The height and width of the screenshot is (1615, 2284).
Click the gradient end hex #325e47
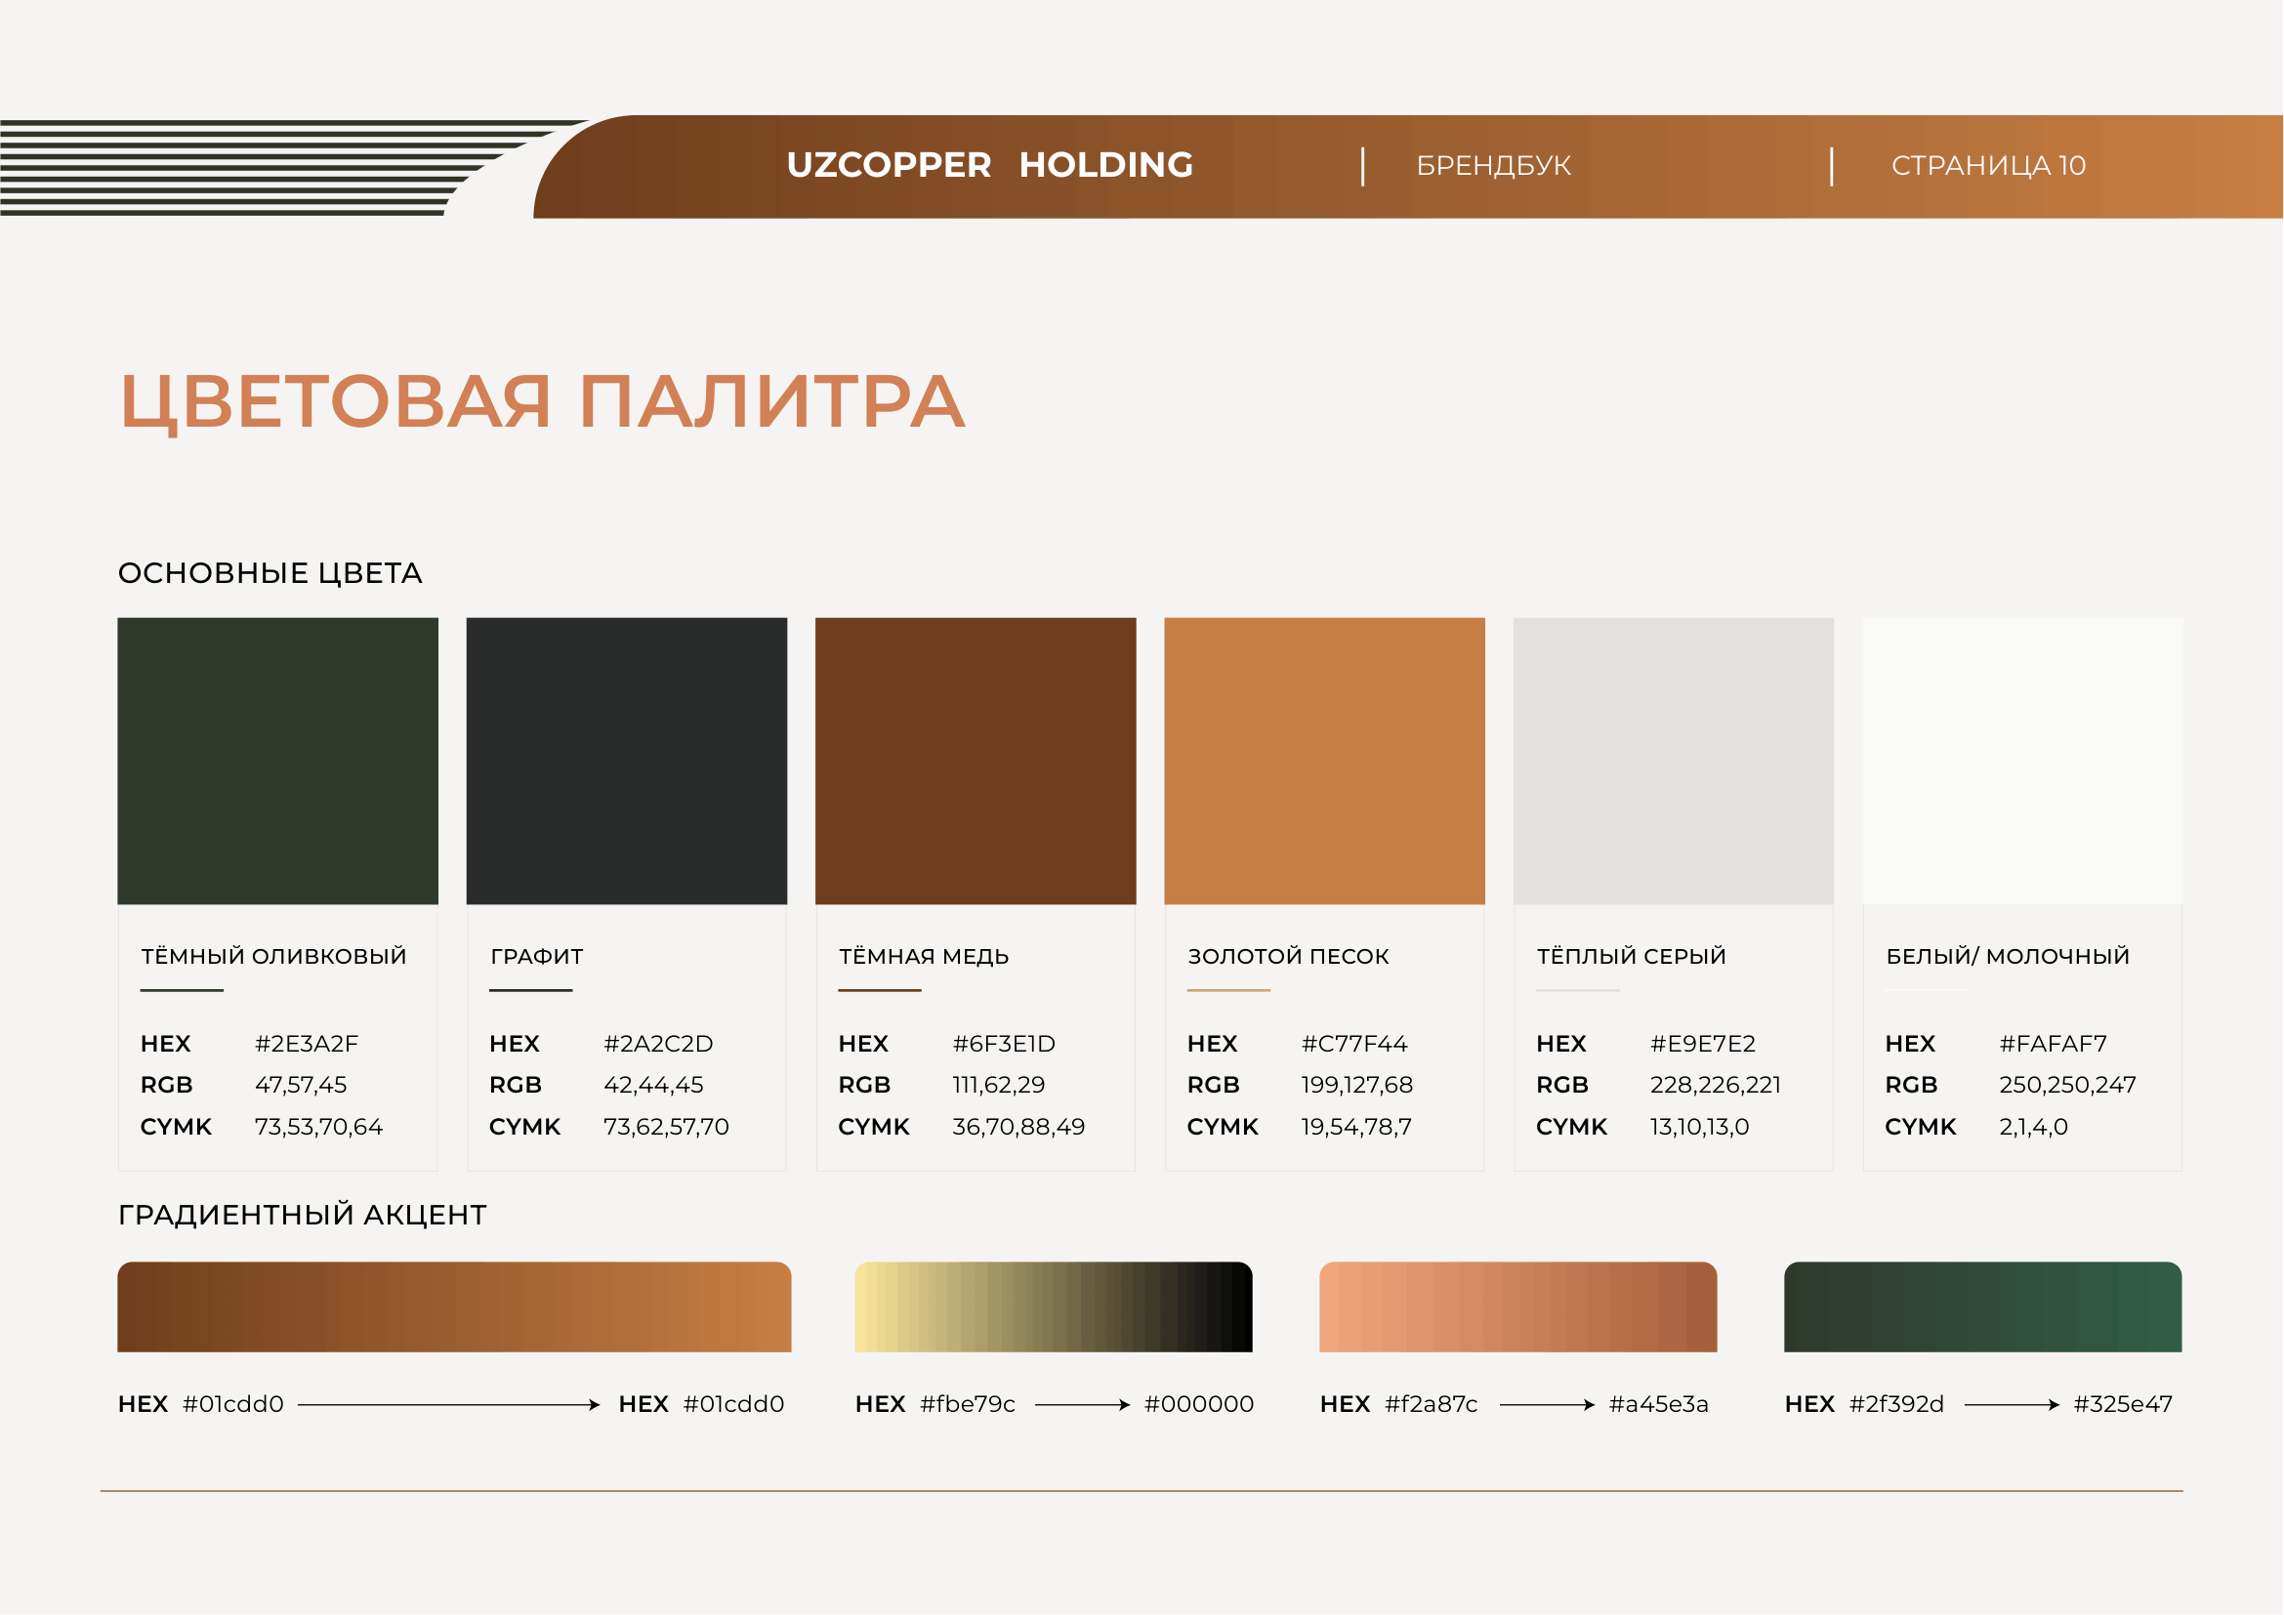2124,1405
